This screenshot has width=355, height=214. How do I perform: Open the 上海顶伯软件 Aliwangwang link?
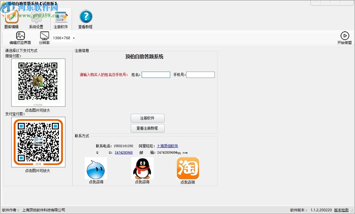167,146
